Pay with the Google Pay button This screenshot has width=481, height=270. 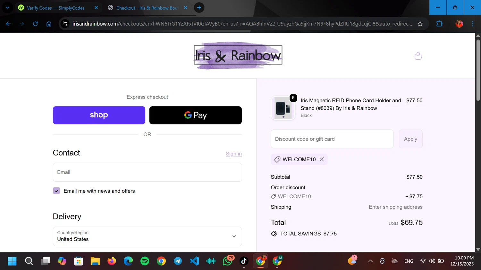point(195,115)
